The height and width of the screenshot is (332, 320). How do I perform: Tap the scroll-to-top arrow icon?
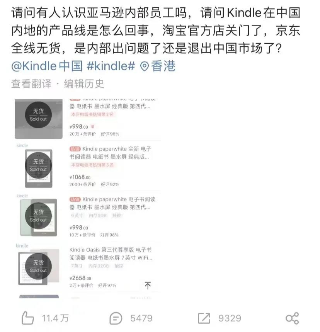(148, 285)
